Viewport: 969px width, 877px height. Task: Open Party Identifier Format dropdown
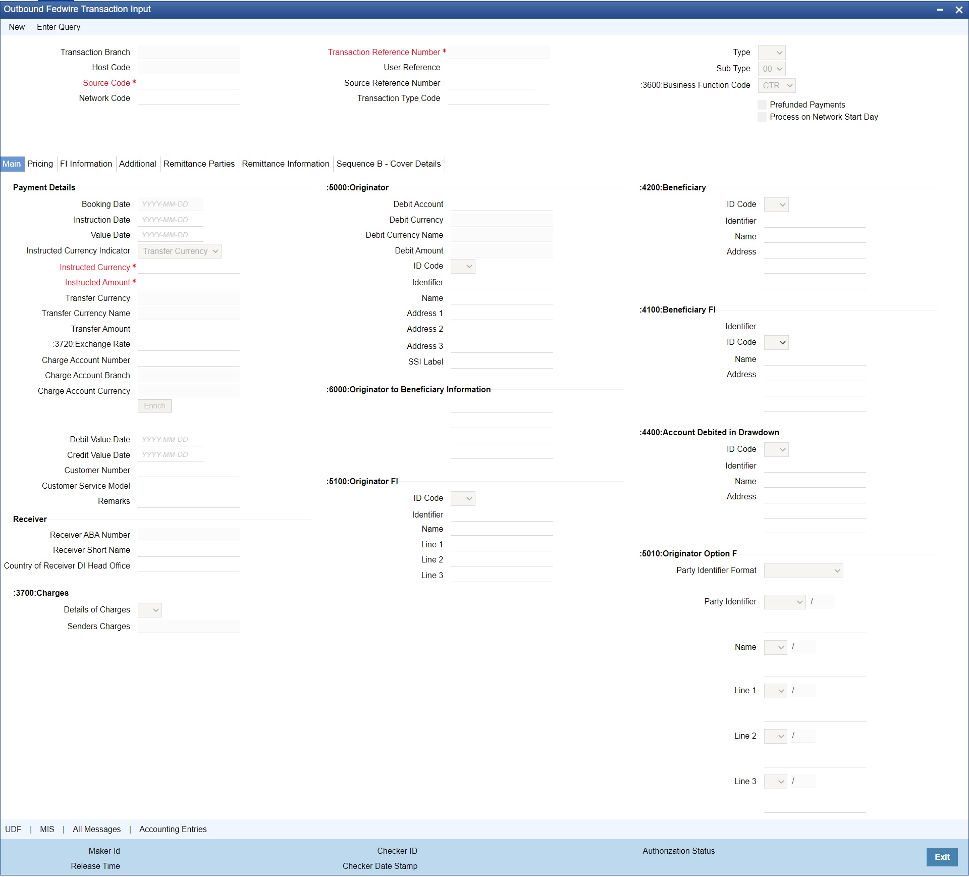coord(803,571)
